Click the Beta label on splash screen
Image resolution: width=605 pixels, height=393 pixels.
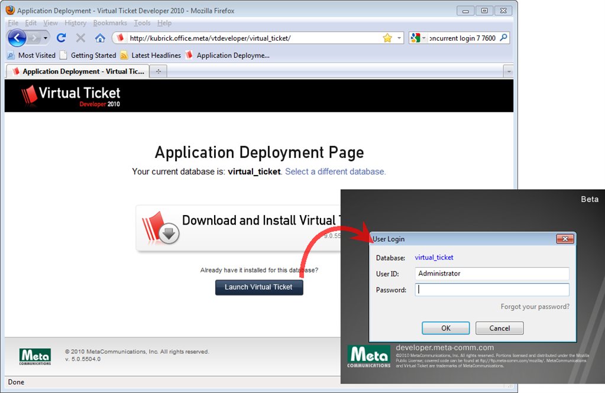(590, 199)
